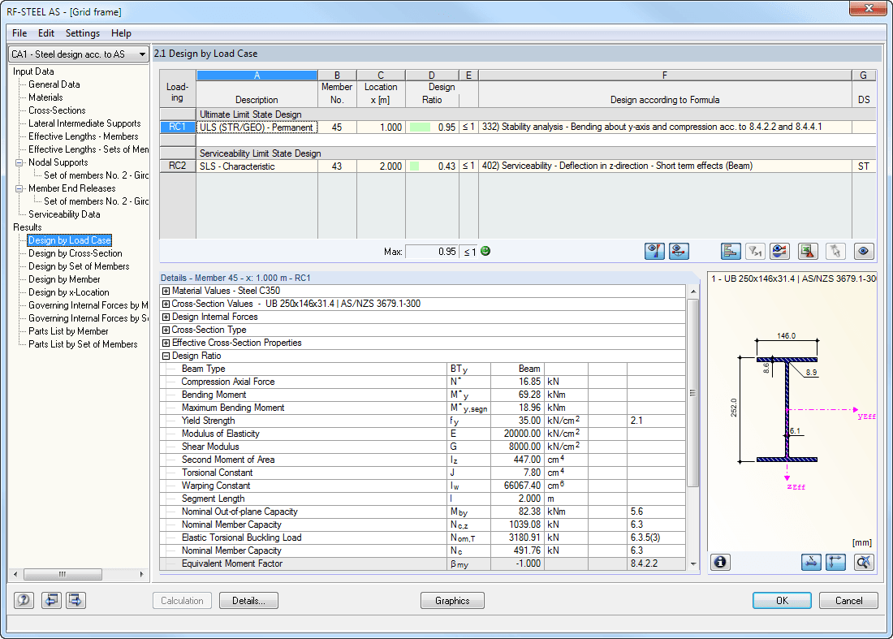This screenshot has height=639, width=893.
Task: Select Design by Set of Members
Action: tap(79, 266)
